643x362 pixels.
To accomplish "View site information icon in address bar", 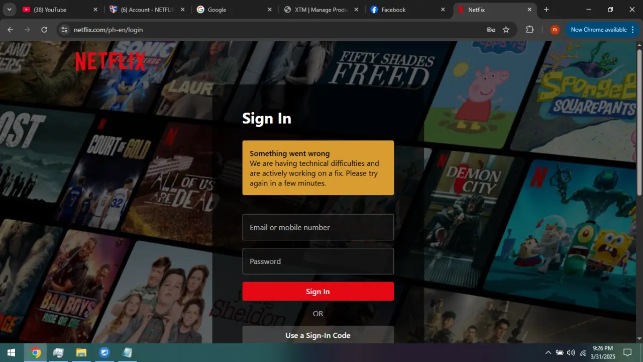I will [64, 30].
